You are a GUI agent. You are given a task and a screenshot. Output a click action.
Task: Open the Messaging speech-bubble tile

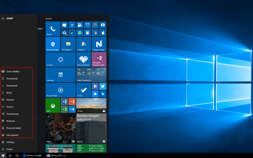(65, 25)
